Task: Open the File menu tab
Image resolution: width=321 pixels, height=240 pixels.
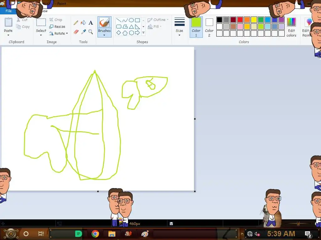Action: pyautogui.click(x=8, y=11)
